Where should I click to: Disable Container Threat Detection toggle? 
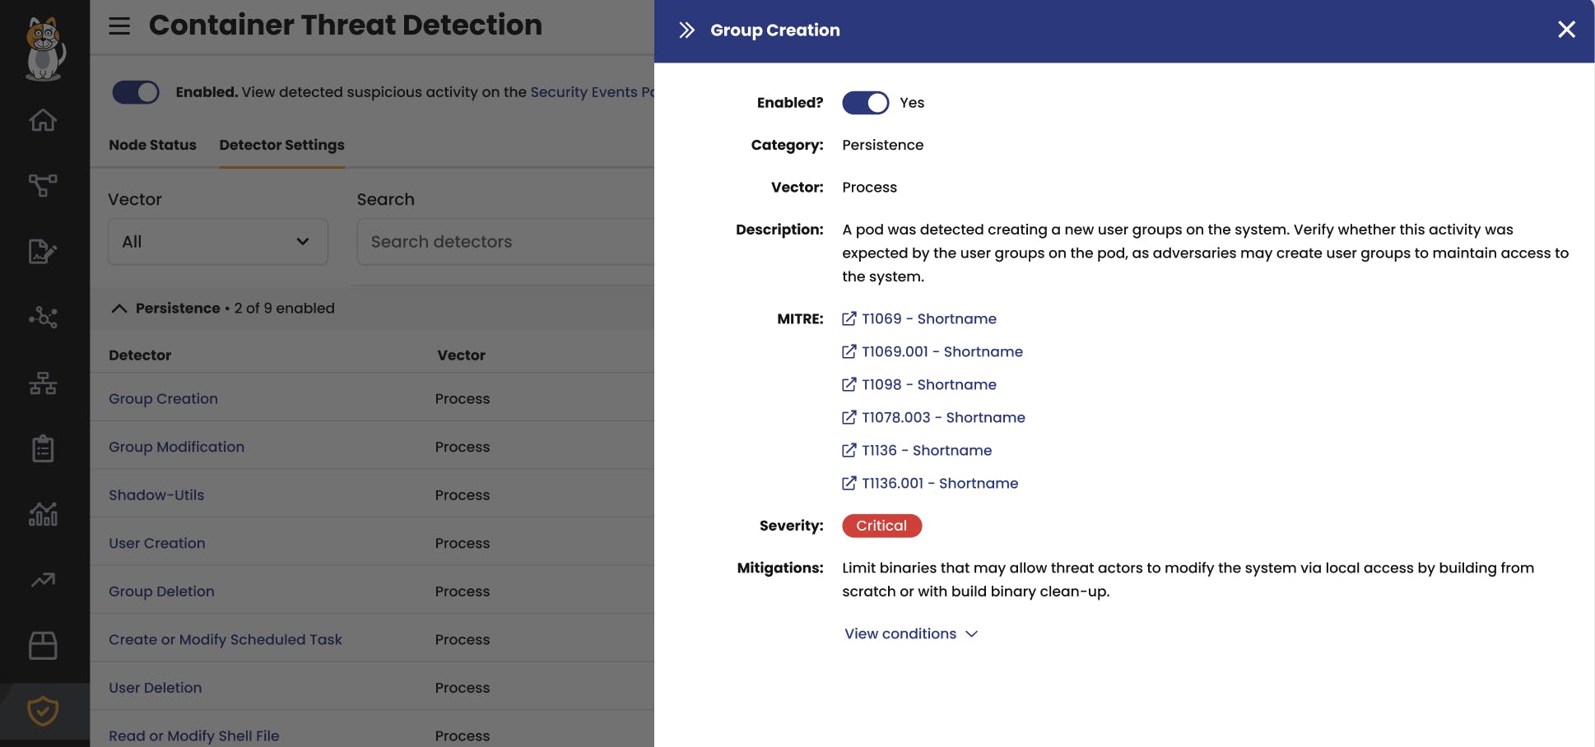coord(136,92)
